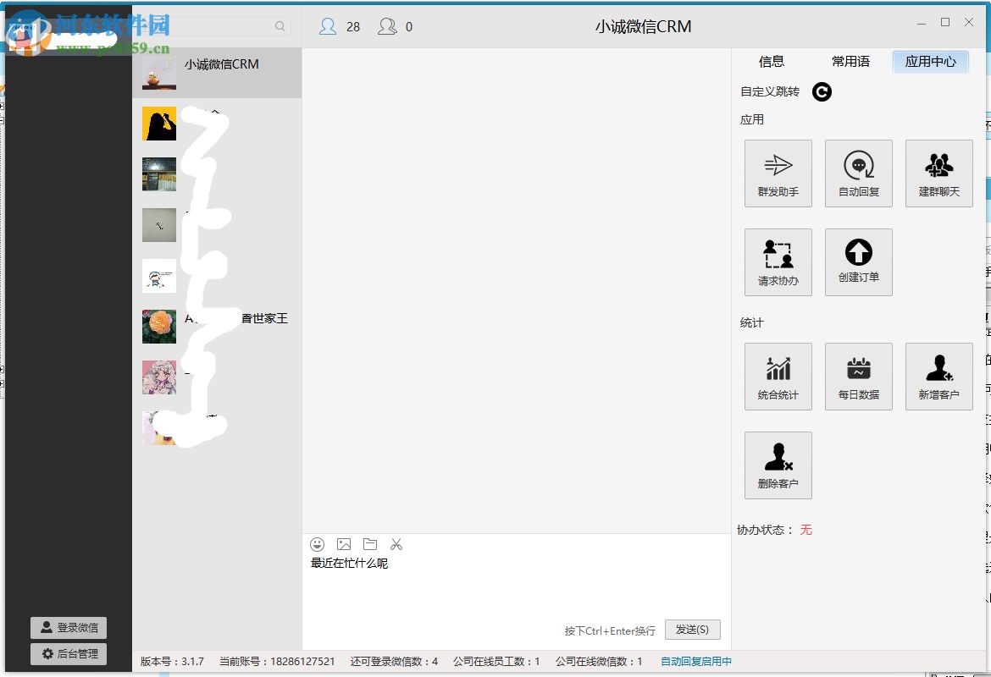Select the 建群聊天 group chat creation tool
Viewport: 991px width, 677px height.
[x=938, y=173]
